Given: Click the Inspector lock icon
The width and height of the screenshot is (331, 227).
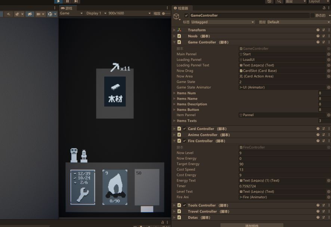Looking at the screenshot, I should pyautogui.click(x=324, y=8).
